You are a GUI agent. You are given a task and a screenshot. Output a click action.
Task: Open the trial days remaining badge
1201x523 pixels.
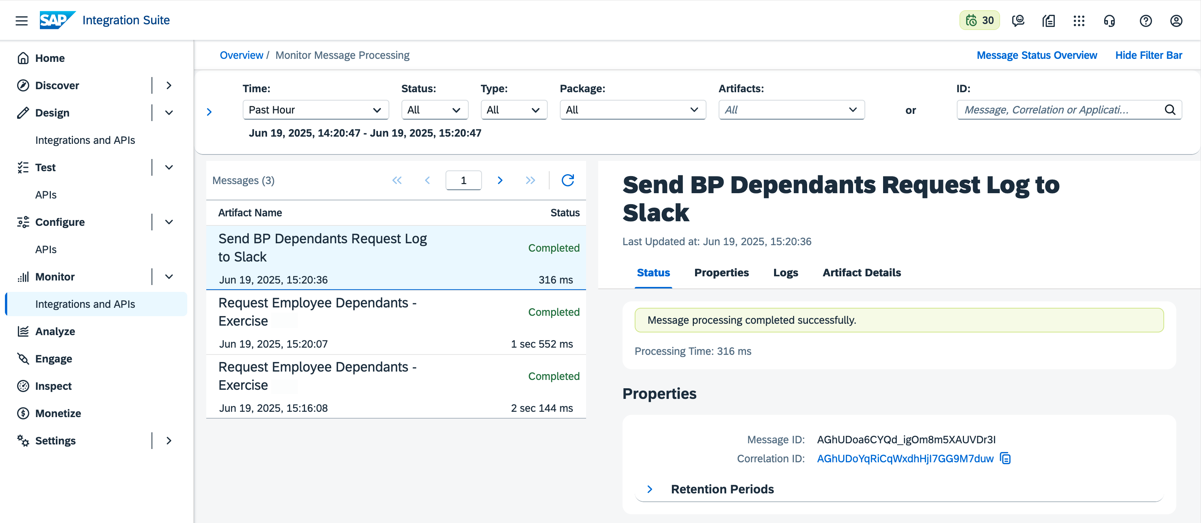tap(980, 20)
